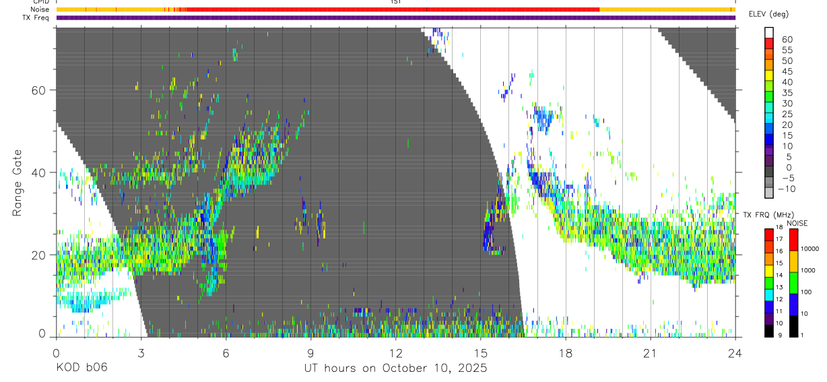Image resolution: width=827 pixels, height=382 pixels.
Task: Click the "24" hour tick on the time axis
Action: [735, 352]
